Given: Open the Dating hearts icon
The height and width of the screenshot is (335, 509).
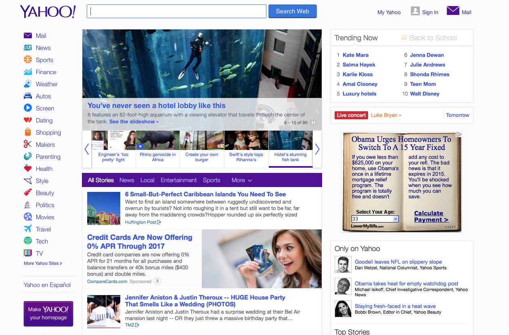Looking at the screenshot, I should pyautogui.click(x=28, y=120).
